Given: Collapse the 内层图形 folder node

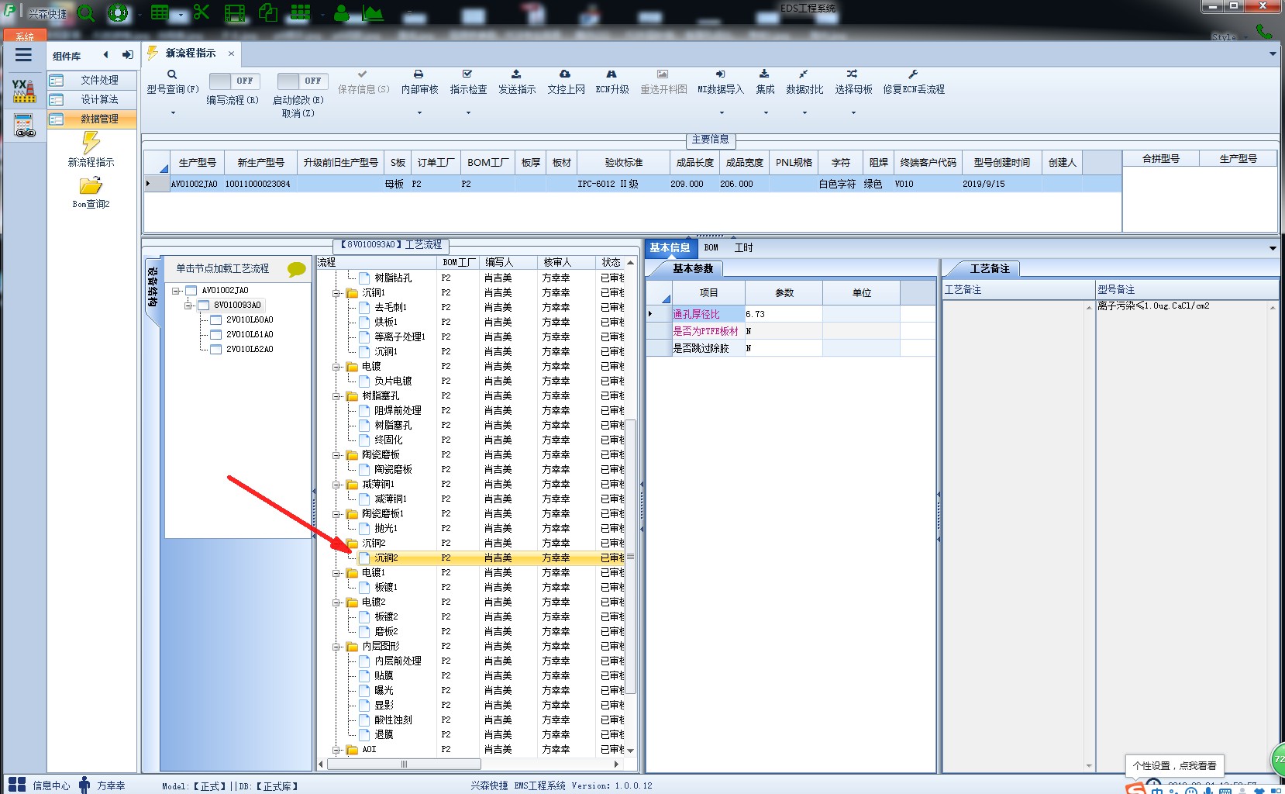Looking at the screenshot, I should (337, 647).
